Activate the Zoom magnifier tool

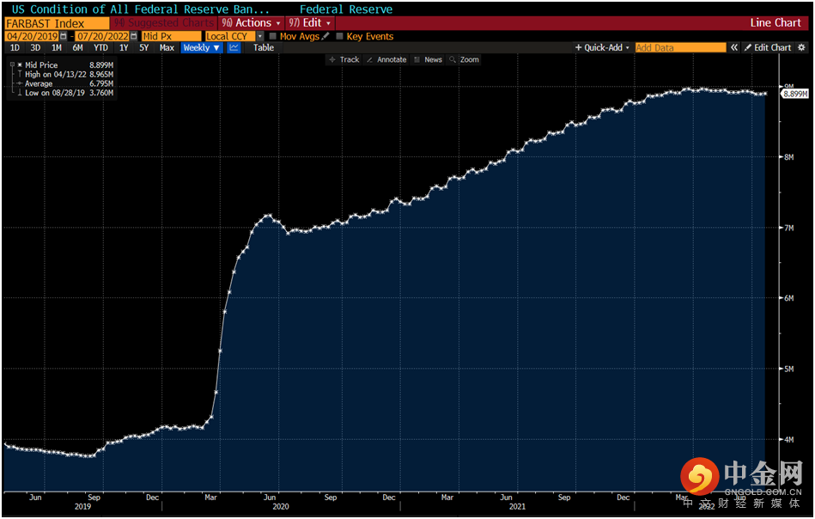point(464,60)
